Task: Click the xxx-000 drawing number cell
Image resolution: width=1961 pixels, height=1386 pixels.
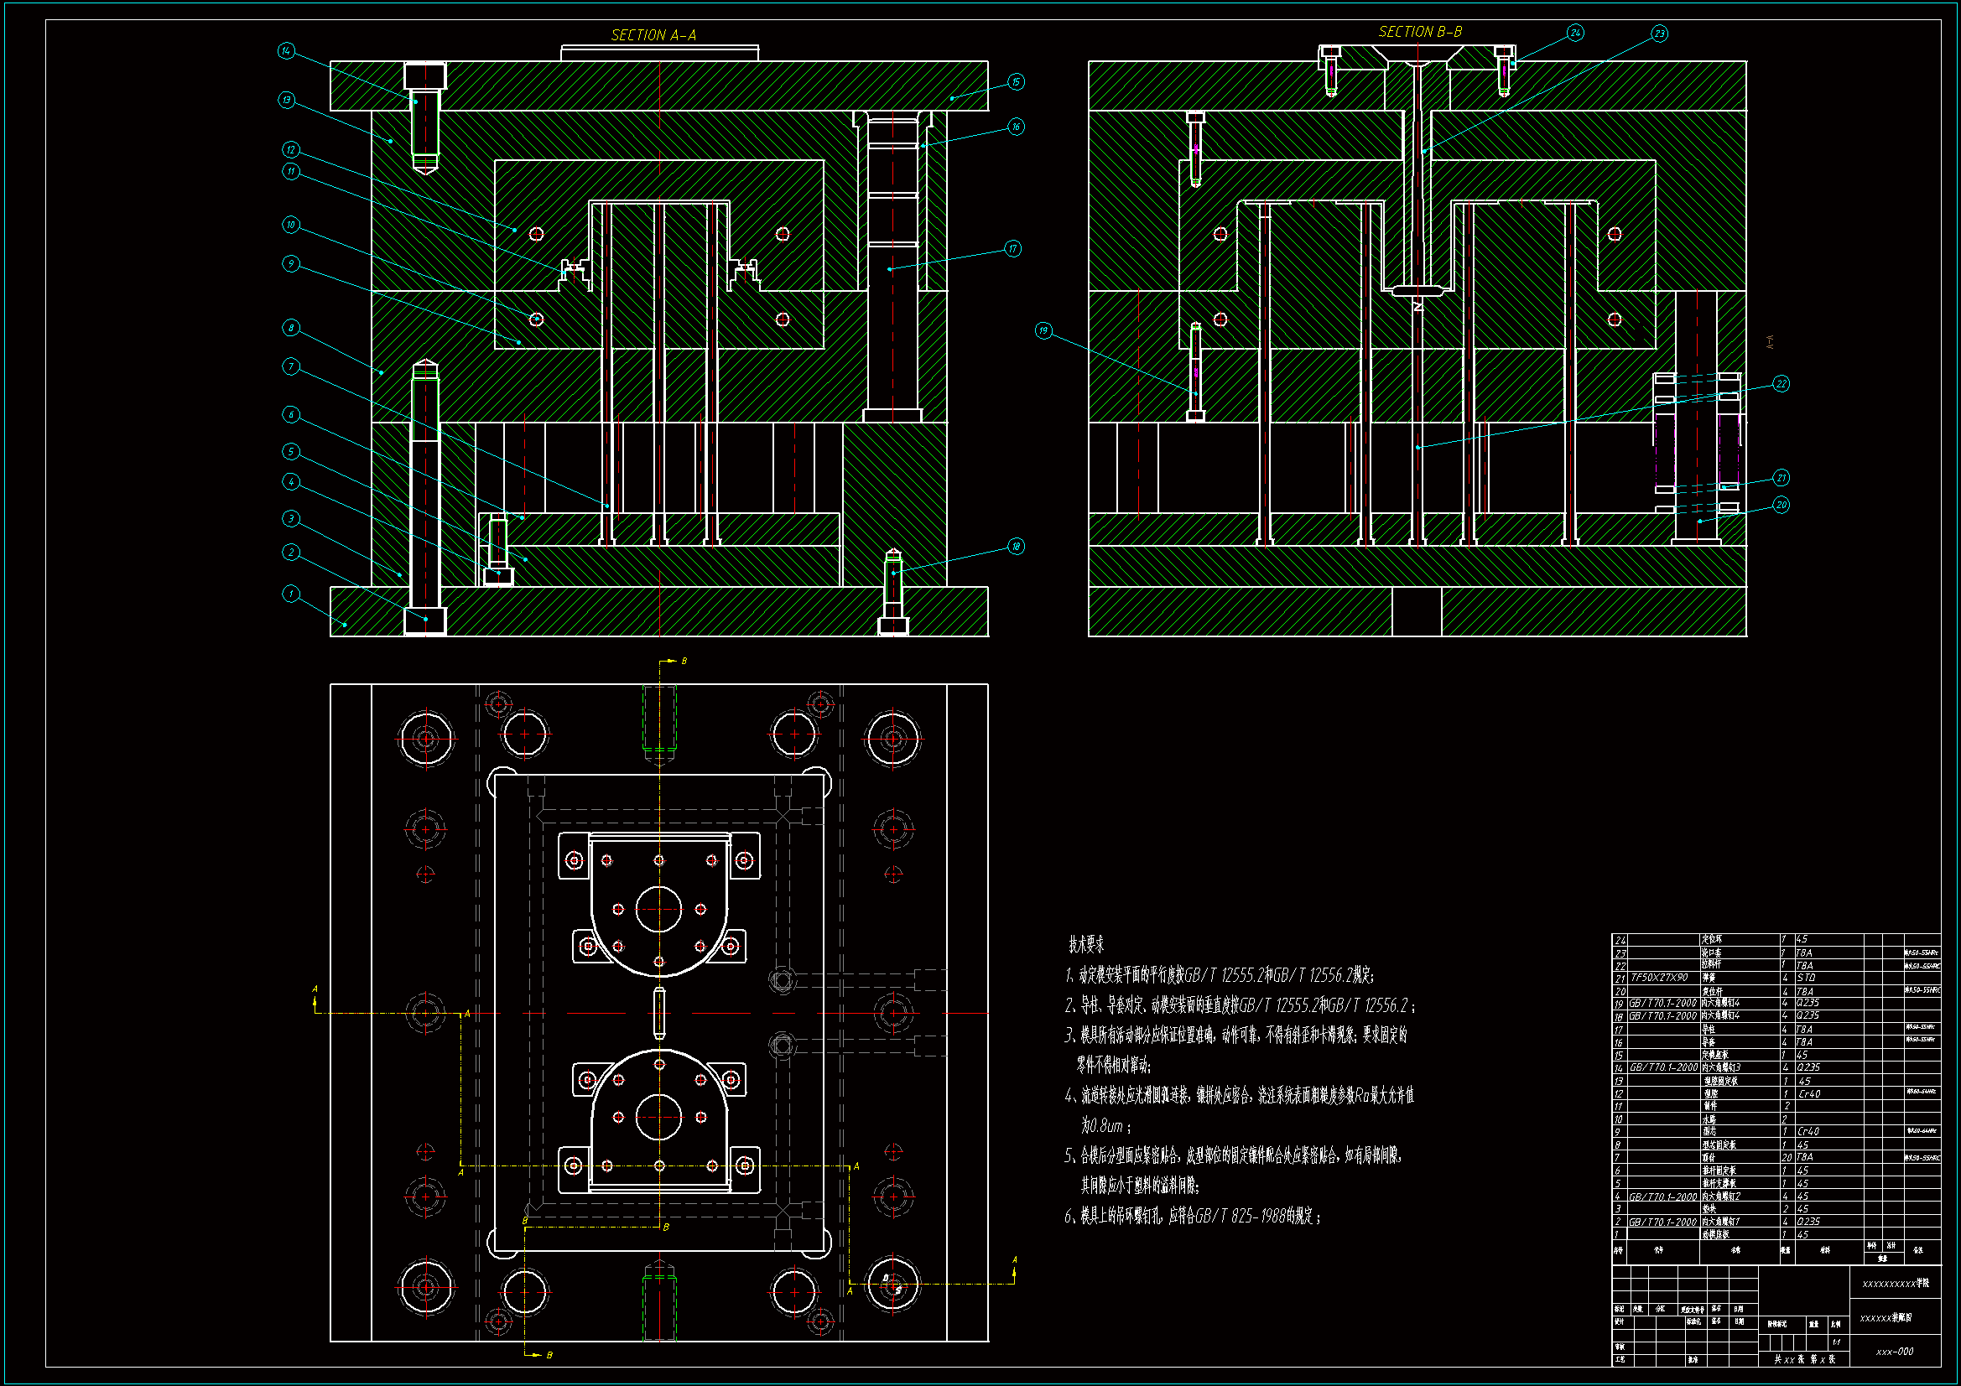Action: tap(1895, 1352)
